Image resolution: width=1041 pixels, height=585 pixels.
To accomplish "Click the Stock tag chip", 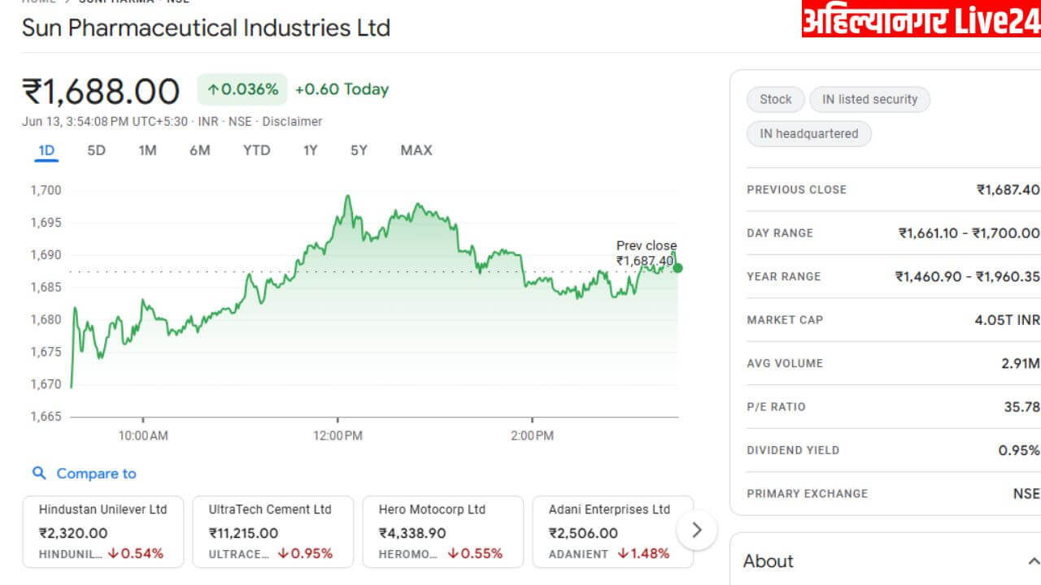I will click(776, 99).
